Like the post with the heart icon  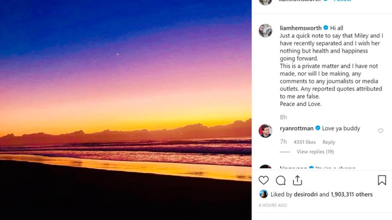click(264, 180)
